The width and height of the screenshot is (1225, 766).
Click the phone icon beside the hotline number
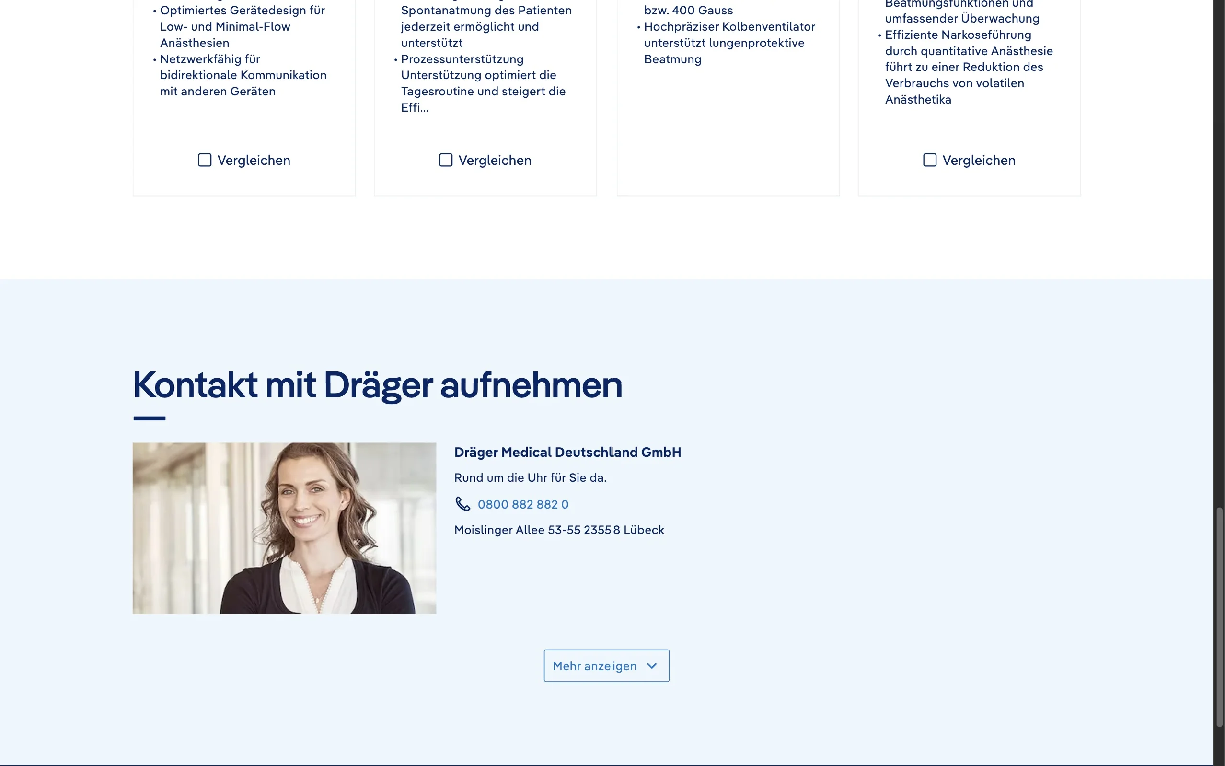pos(462,504)
